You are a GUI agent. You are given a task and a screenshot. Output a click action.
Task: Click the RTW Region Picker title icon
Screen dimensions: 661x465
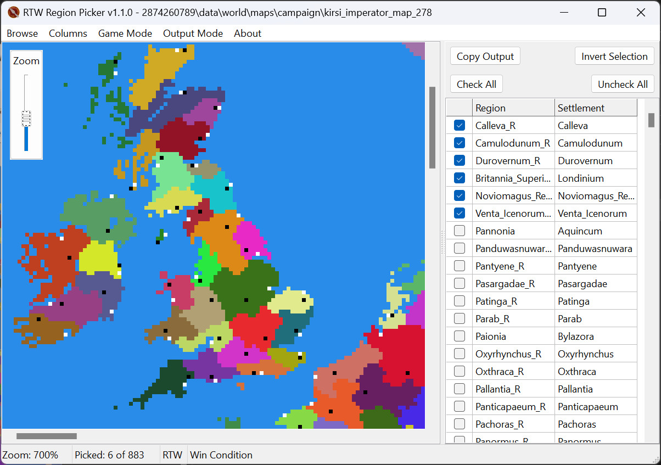coord(14,12)
